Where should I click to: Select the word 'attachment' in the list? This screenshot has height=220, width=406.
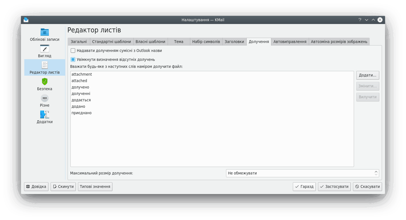tap(82, 74)
